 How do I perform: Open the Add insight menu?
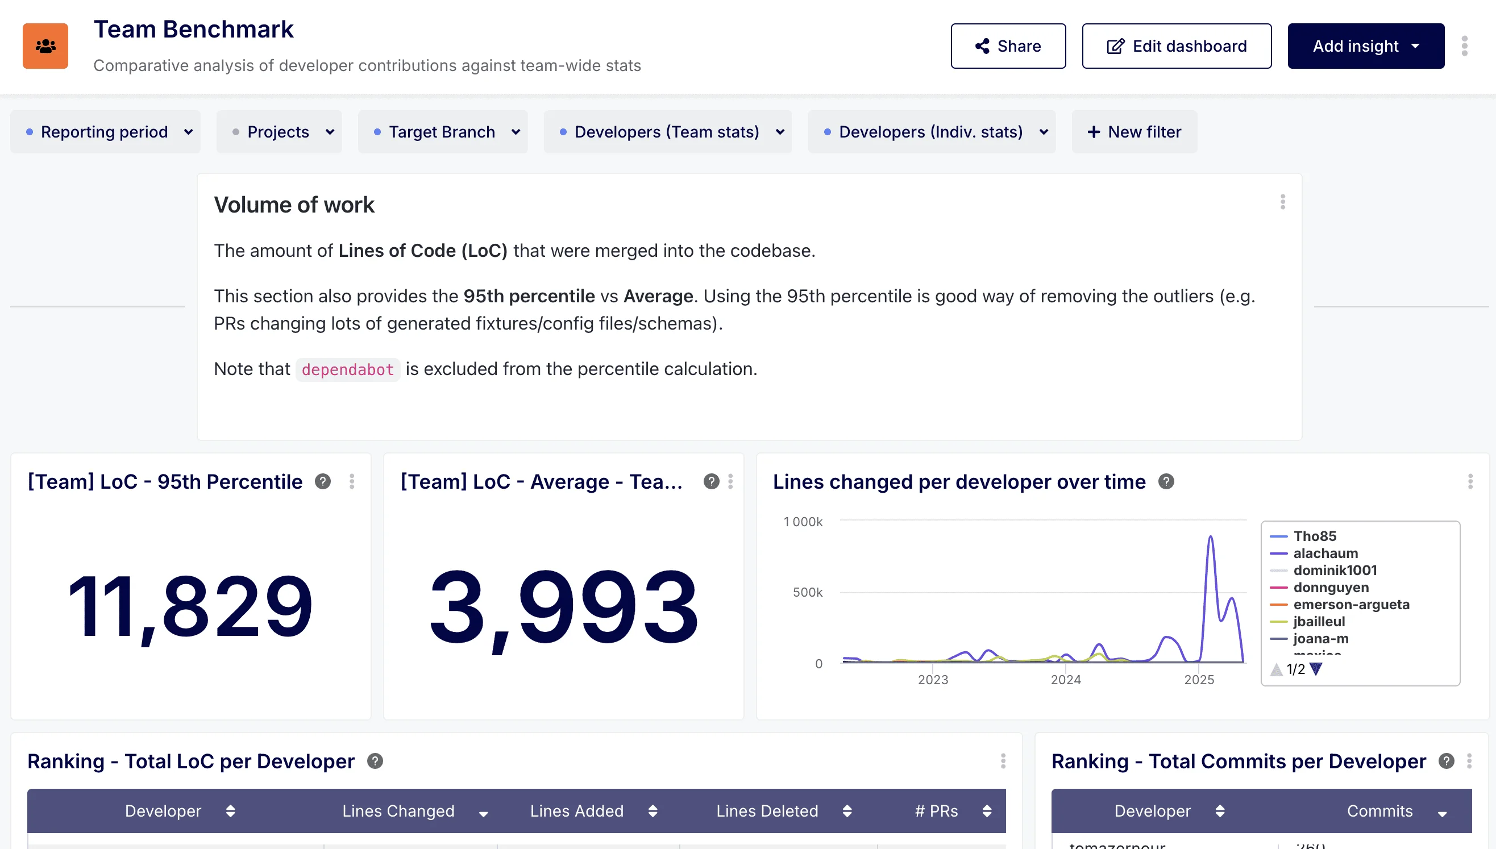pyautogui.click(x=1365, y=45)
